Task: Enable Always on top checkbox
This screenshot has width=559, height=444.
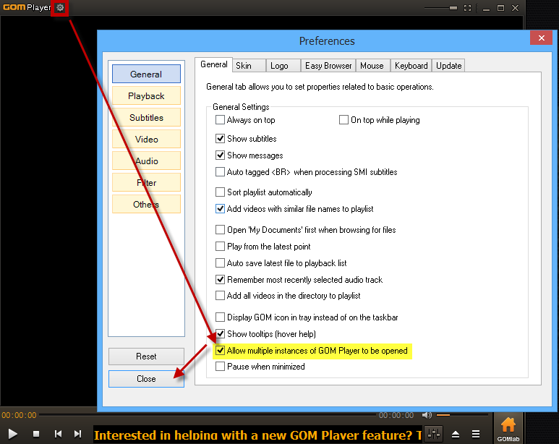Action: click(220, 120)
